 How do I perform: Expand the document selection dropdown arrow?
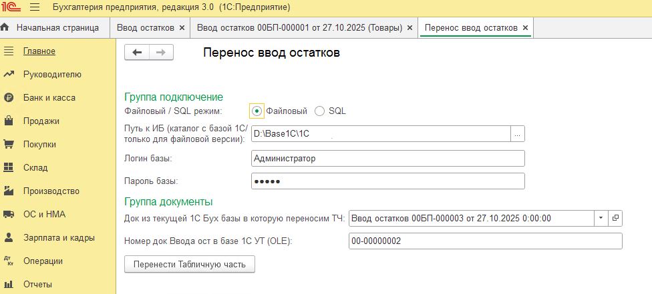pos(600,218)
